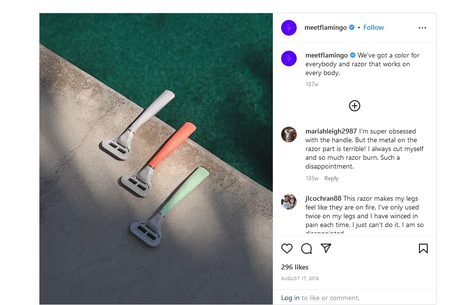Select the meetflamingo username in the header

326,27
